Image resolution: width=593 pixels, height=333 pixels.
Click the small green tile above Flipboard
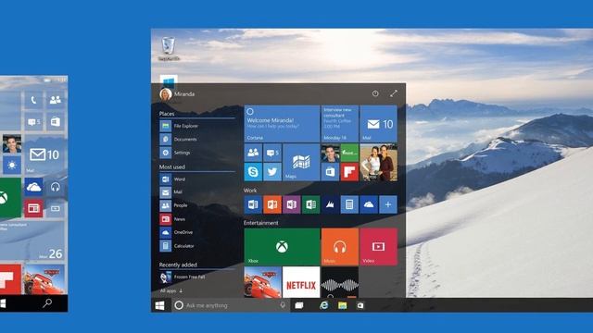click(x=349, y=153)
